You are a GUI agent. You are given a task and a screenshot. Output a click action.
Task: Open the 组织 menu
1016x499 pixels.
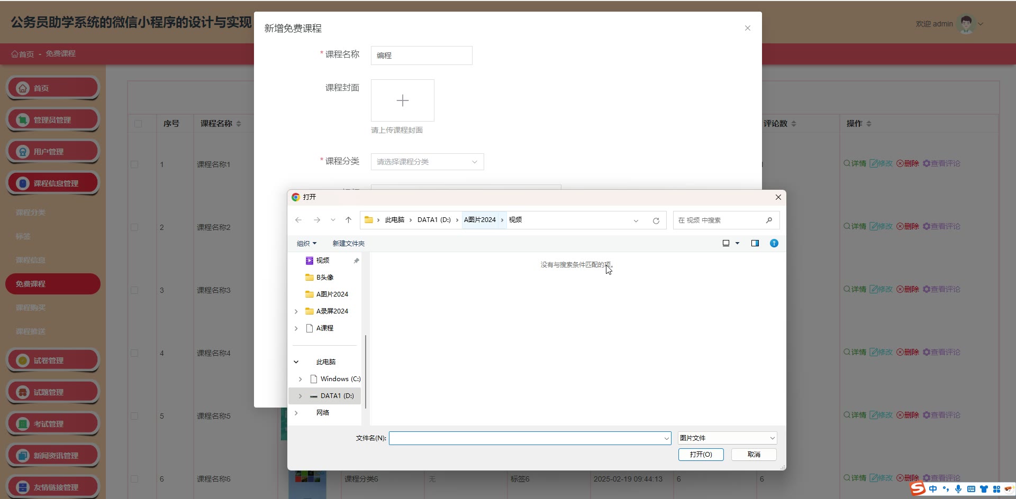(x=306, y=243)
